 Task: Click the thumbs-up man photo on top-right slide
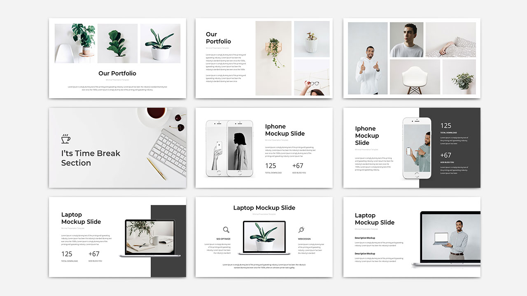tap(367, 58)
